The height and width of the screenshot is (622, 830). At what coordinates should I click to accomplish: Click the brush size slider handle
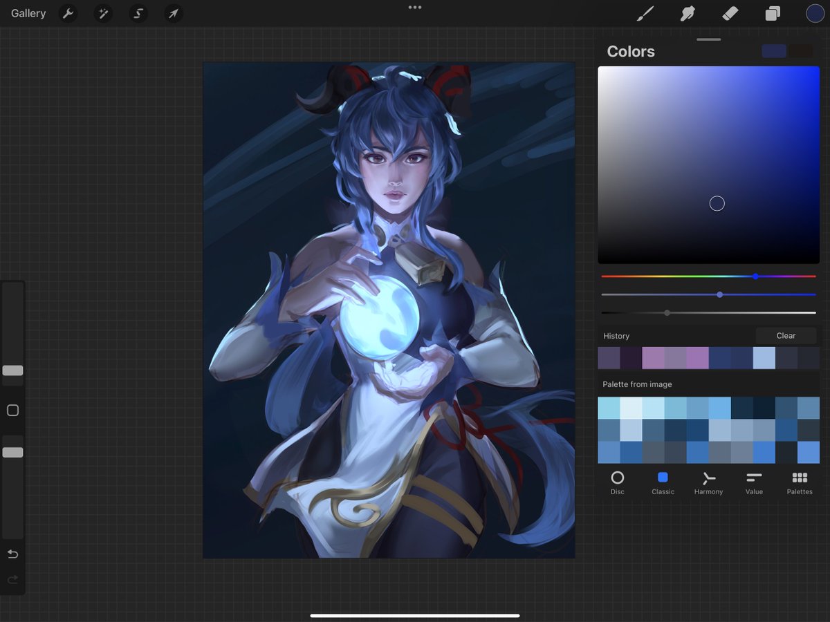pyautogui.click(x=12, y=370)
